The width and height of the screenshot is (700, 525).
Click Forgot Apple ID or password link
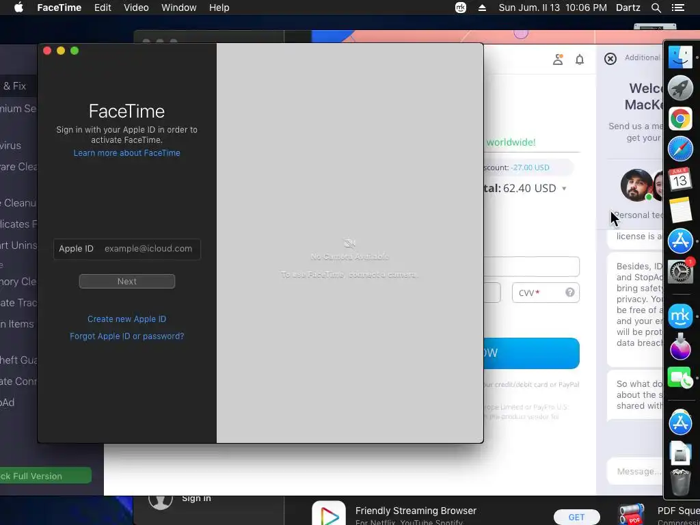tap(126, 336)
